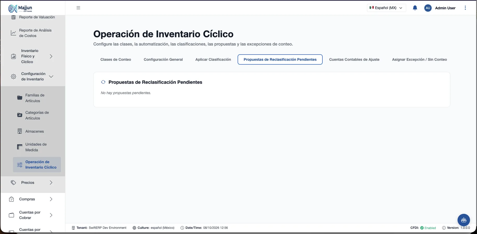Image resolution: width=477 pixels, height=234 pixels.
Task: Click the Tenant SwiftERP Dev Environment text
Action: point(99,228)
